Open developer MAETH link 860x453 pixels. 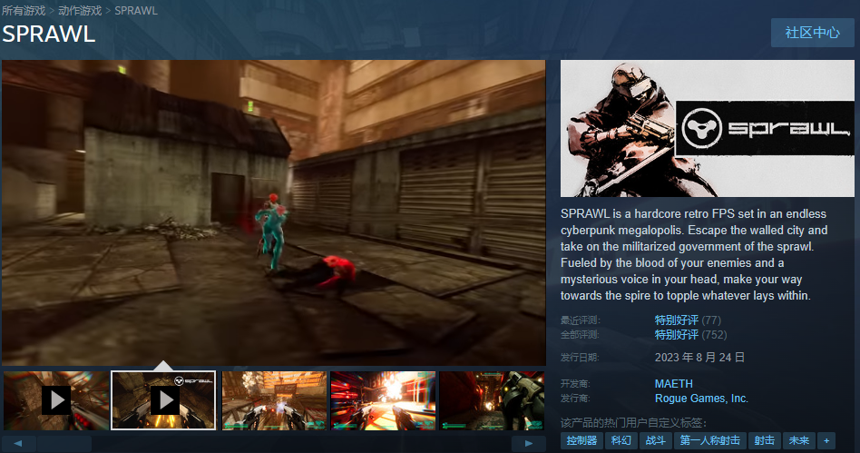tap(673, 384)
